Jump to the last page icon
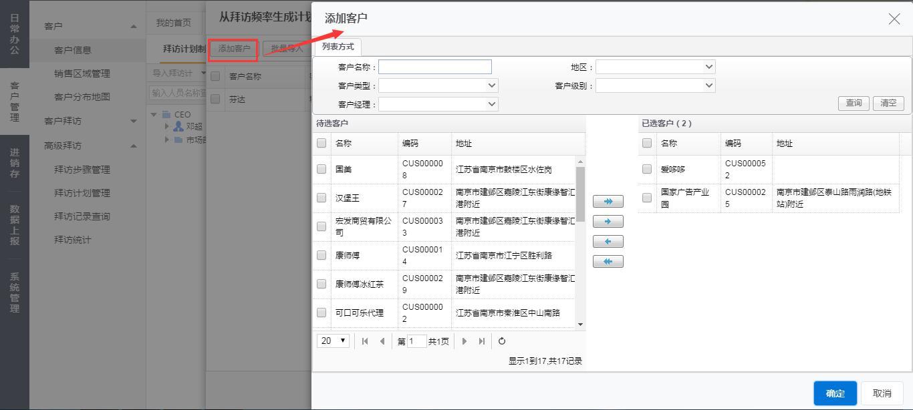Image resolution: width=913 pixels, height=410 pixels. [x=481, y=341]
